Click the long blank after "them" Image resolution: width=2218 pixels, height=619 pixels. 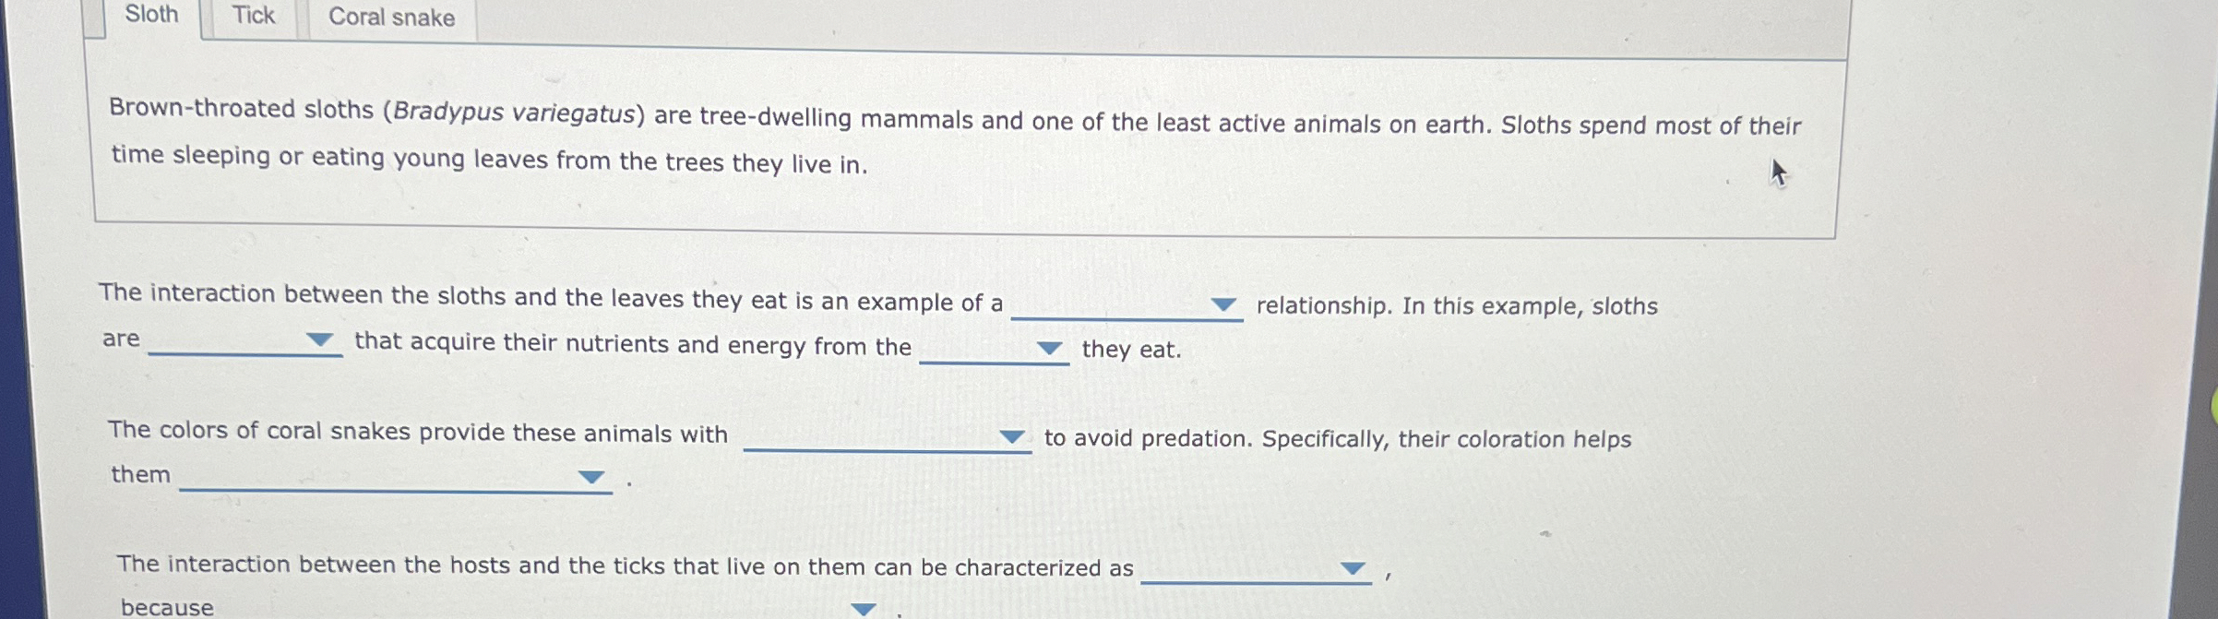(388, 487)
